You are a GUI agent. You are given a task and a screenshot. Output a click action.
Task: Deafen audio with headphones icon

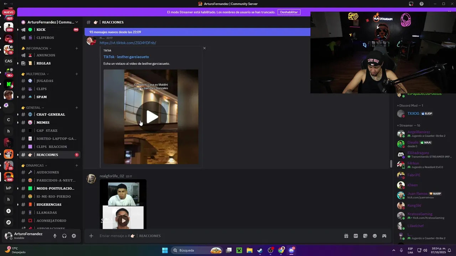pos(64,236)
